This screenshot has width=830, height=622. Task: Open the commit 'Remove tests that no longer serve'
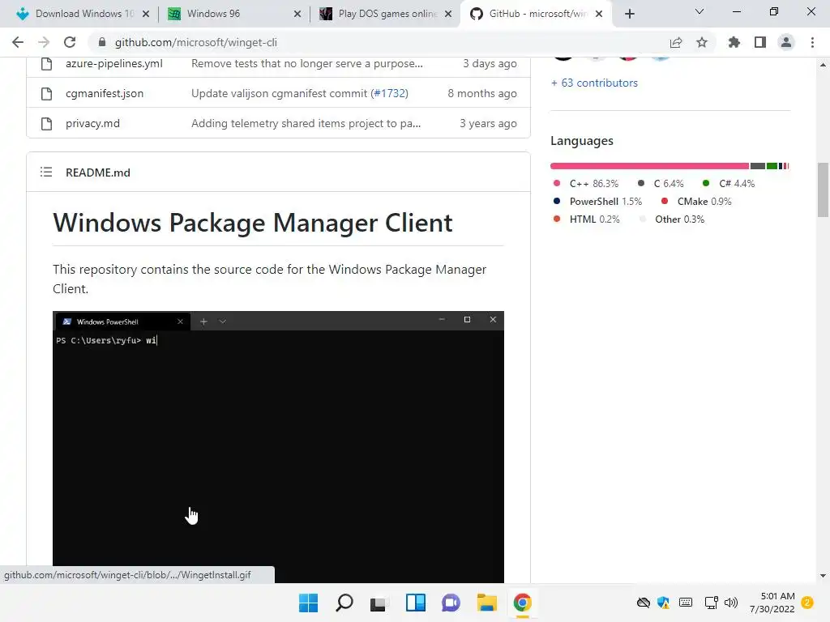pyautogui.click(x=307, y=63)
